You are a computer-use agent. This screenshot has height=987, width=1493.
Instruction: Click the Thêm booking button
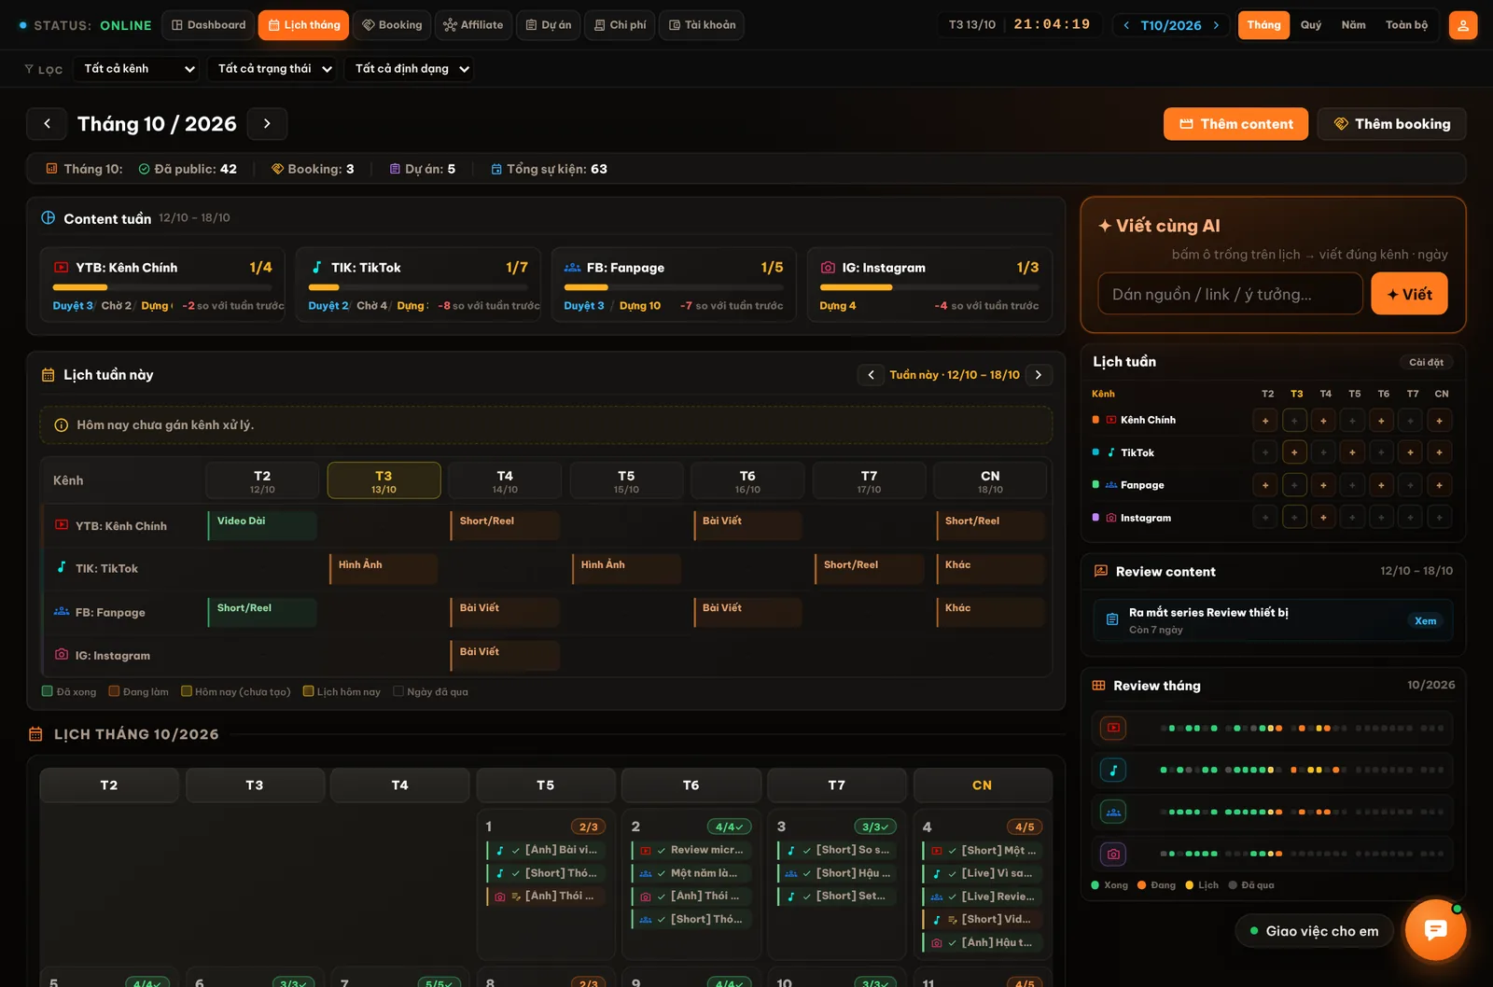coord(1391,124)
